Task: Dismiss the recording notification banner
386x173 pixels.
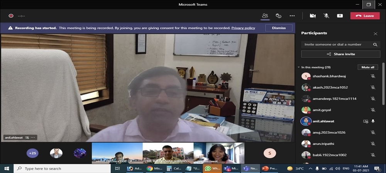Action: (279, 28)
